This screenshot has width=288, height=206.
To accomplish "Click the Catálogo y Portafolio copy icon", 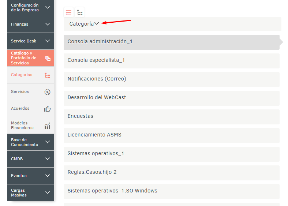I will [48, 59].
